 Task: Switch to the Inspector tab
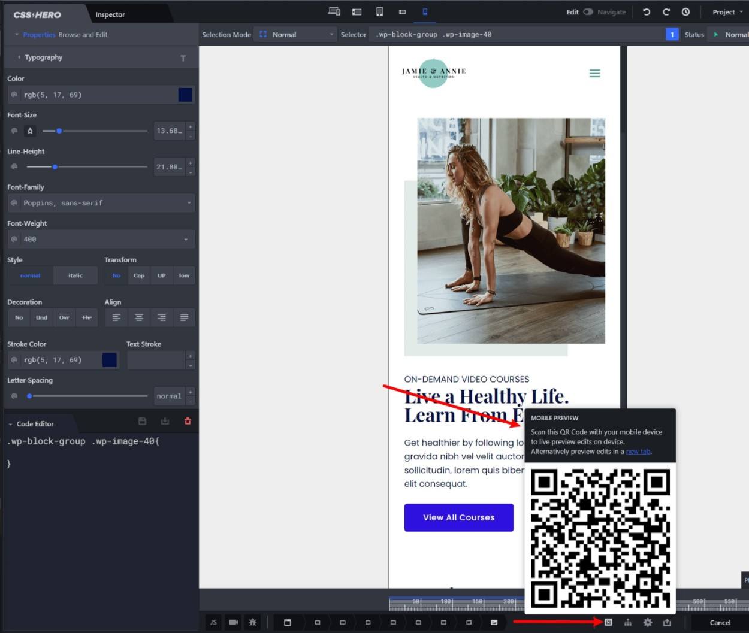point(110,14)
